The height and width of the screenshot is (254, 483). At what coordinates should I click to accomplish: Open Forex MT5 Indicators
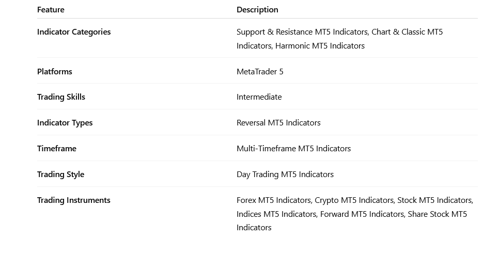274,200
